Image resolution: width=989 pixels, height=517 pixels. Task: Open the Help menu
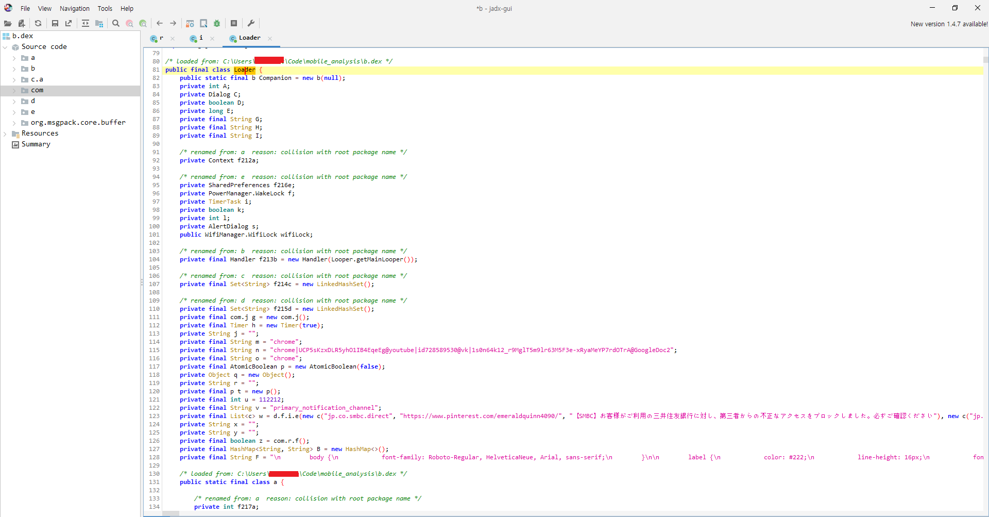coord(127,8)
